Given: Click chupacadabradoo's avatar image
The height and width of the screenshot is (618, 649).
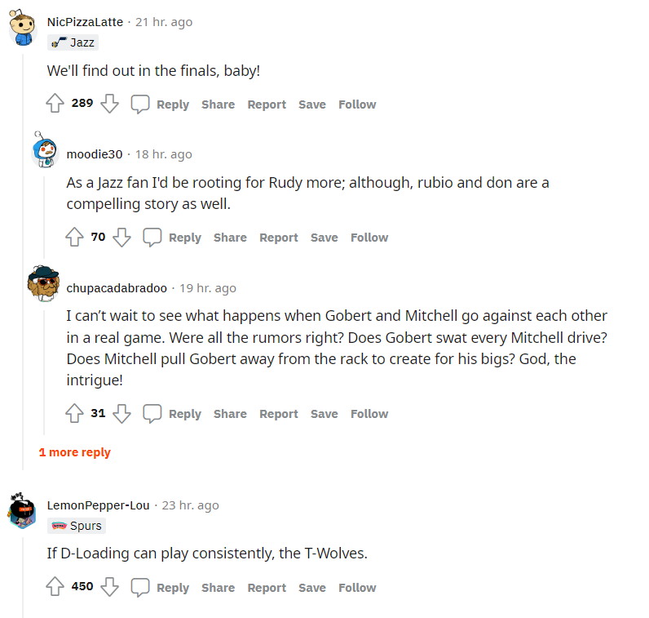Looking at the screenshot, I should point(43,282).
